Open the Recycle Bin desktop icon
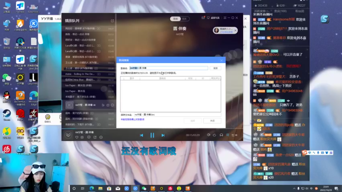This screenshot has height=192, width=342. (7, 43)
